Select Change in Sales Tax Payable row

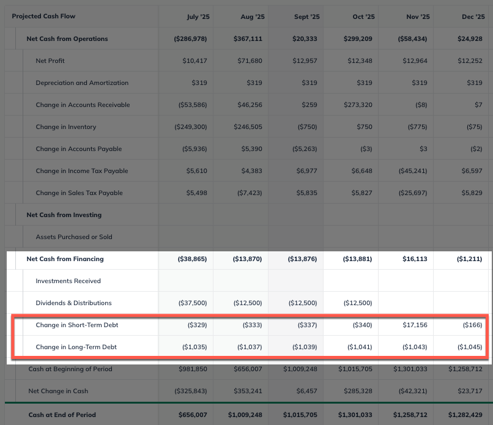pos(247,193)
